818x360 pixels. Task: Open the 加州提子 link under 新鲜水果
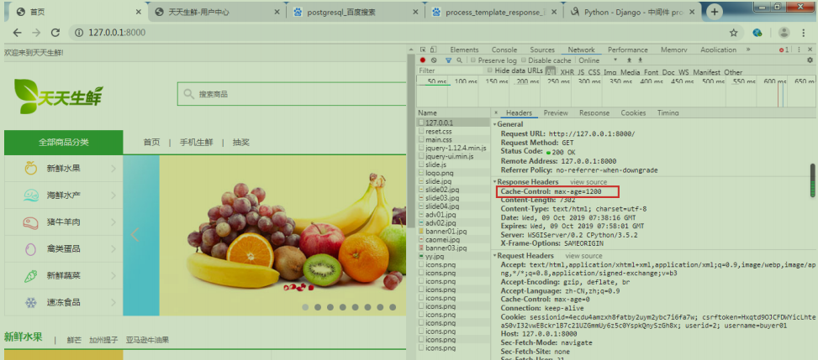tap(103, 340)
